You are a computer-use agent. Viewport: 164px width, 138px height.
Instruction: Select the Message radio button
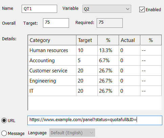coord(4,133)
